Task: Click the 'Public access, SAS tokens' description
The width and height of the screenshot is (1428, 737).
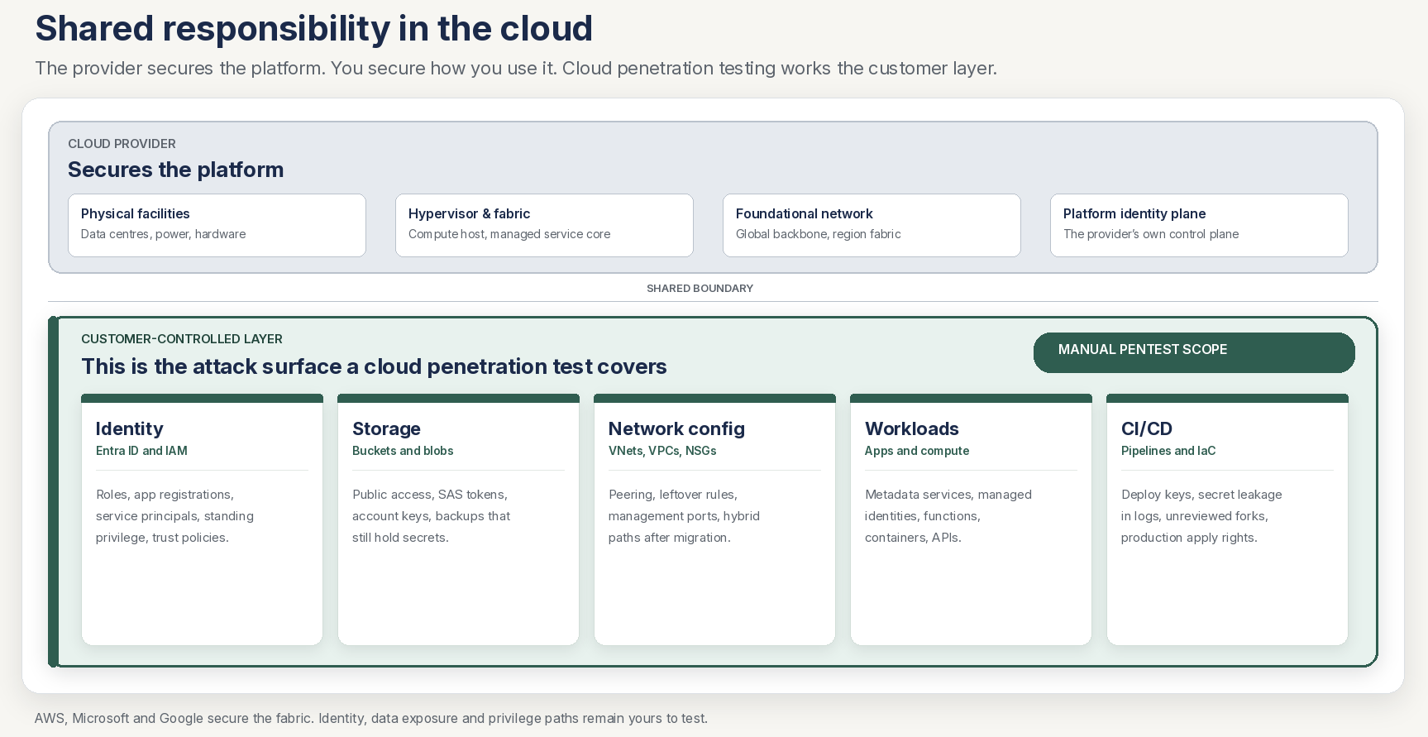Action: [431, 516]
